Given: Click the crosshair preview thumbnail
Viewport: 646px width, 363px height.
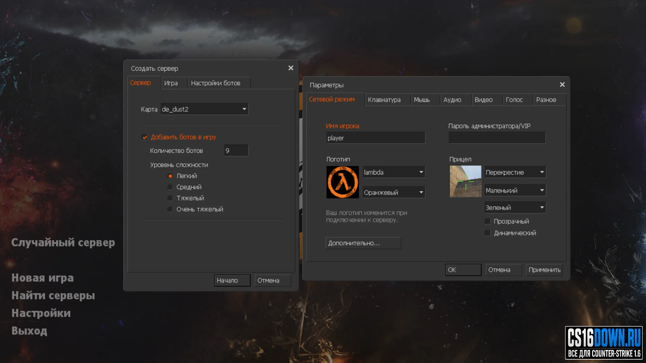Looking at the screenshot, I should pos(465,181).
